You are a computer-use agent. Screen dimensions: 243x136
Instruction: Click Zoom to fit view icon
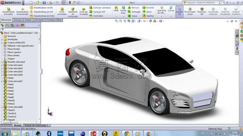pyautogui.click(x=116, y=21)
